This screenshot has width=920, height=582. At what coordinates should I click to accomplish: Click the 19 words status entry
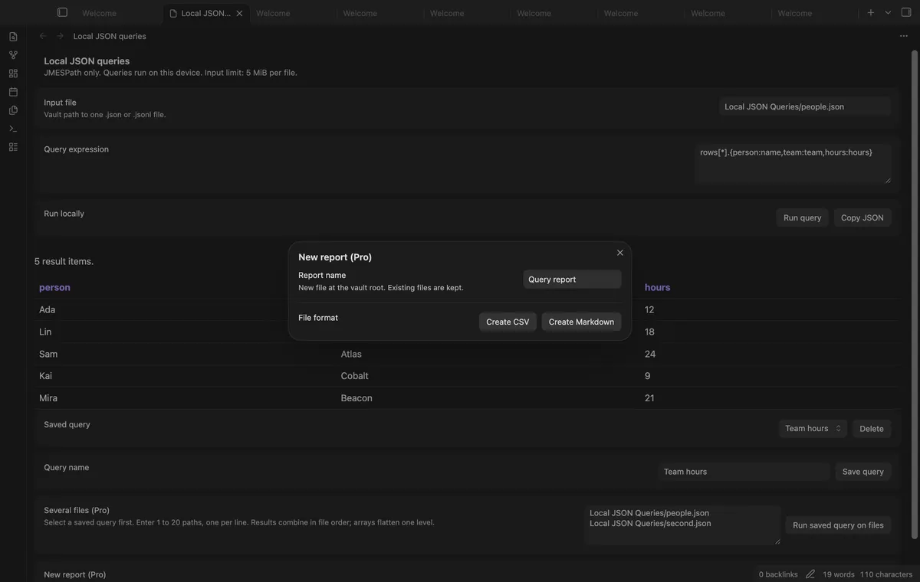pyautogui.click(x=839, y=574)
